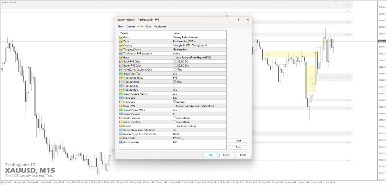Screen dimensions: 387x185
Task: Click the Group_iFVG row icon
Action: tap(121, 106)
